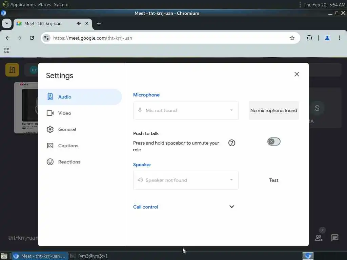Bookmark this page with the star icon
The height and width of the screenshot is (260, 347).
(x=292, y=38)
